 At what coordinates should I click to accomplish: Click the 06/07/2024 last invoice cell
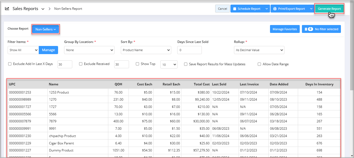click(x=254, y=121)
